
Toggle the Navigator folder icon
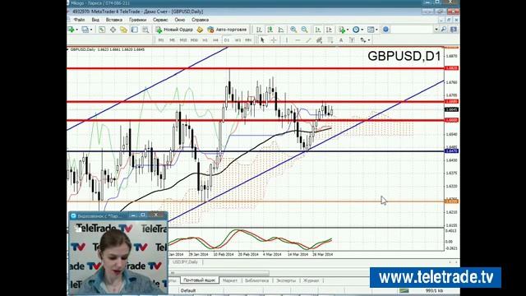pyautogui.click(x=123, y=30)
